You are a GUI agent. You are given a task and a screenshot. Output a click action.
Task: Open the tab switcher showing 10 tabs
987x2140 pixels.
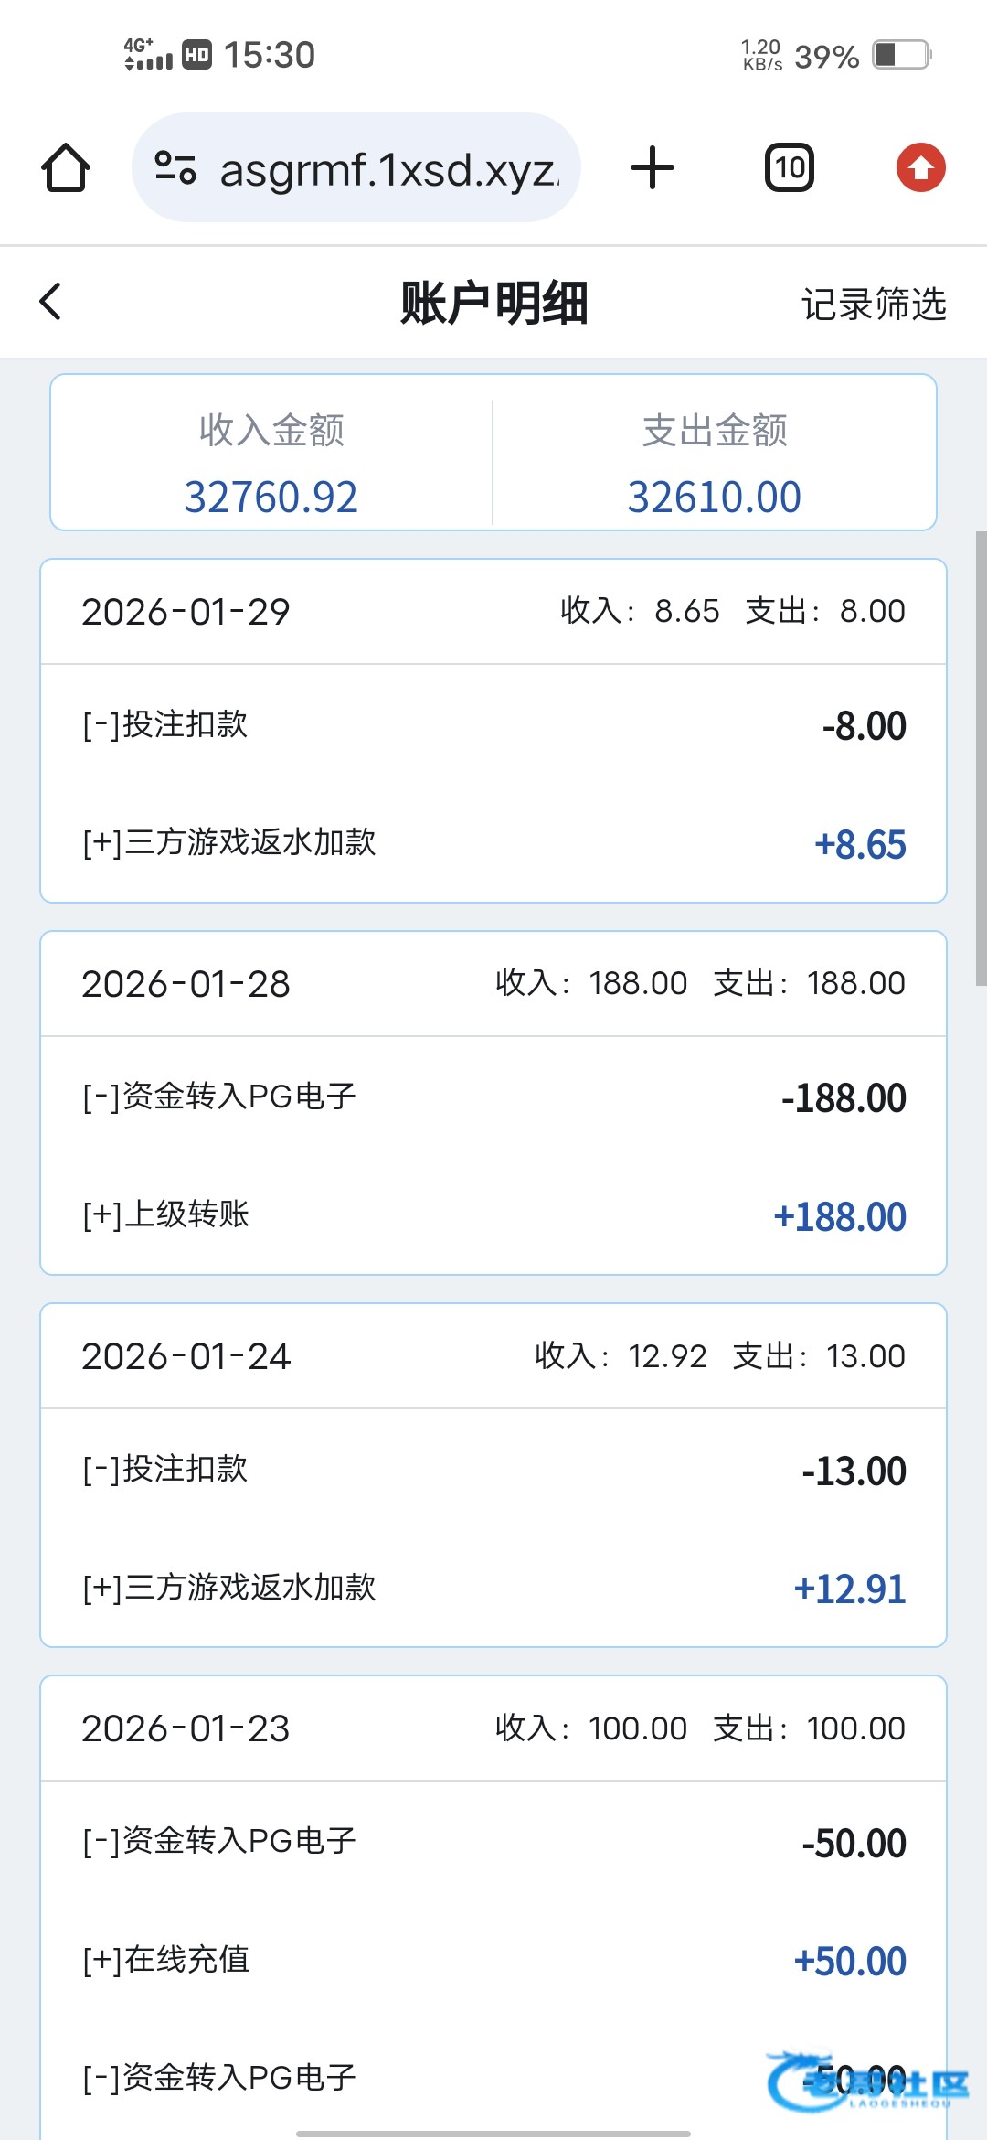pyautogui.click(x=790, y=168)
